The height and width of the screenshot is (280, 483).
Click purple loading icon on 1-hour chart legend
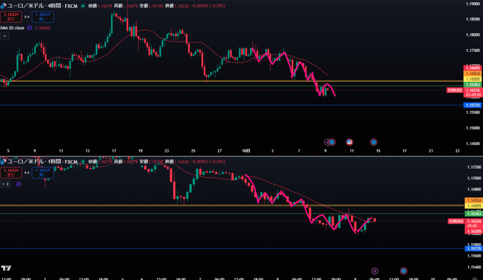click(18, 184)
